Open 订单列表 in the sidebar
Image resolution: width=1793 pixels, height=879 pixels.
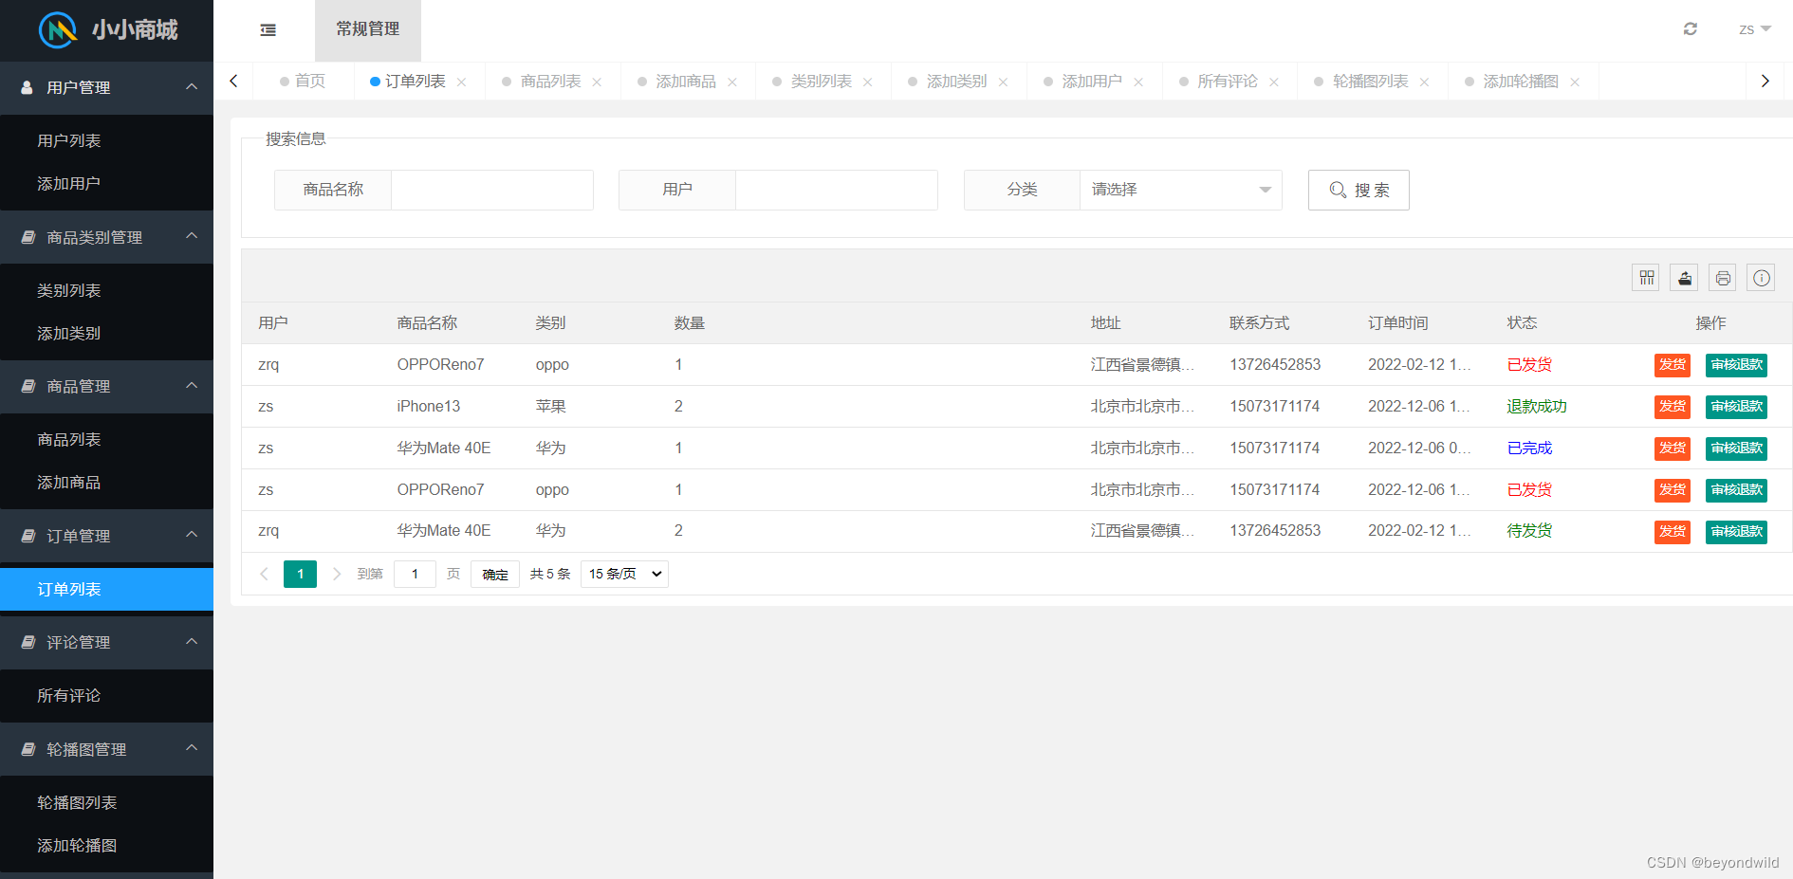[106, 589]
